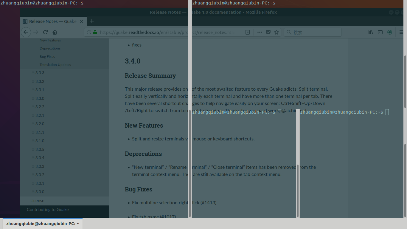Open the 3.0.0 release notes link

click(x=40, y=192)
